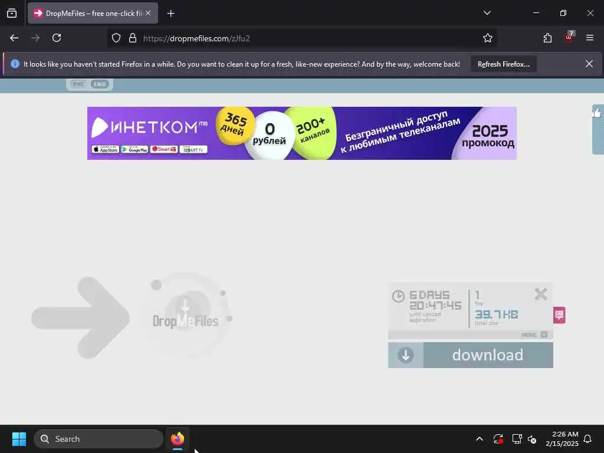Dismiss the Firefox notification bar
Viewport: 604px width, 453px height.
(x=589, y=64)
